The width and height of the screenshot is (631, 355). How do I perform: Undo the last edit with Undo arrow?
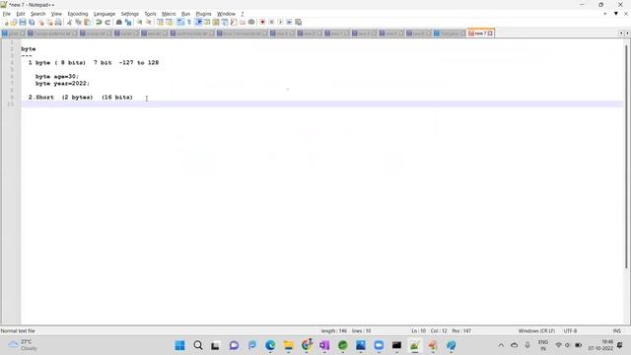[99, 22]
